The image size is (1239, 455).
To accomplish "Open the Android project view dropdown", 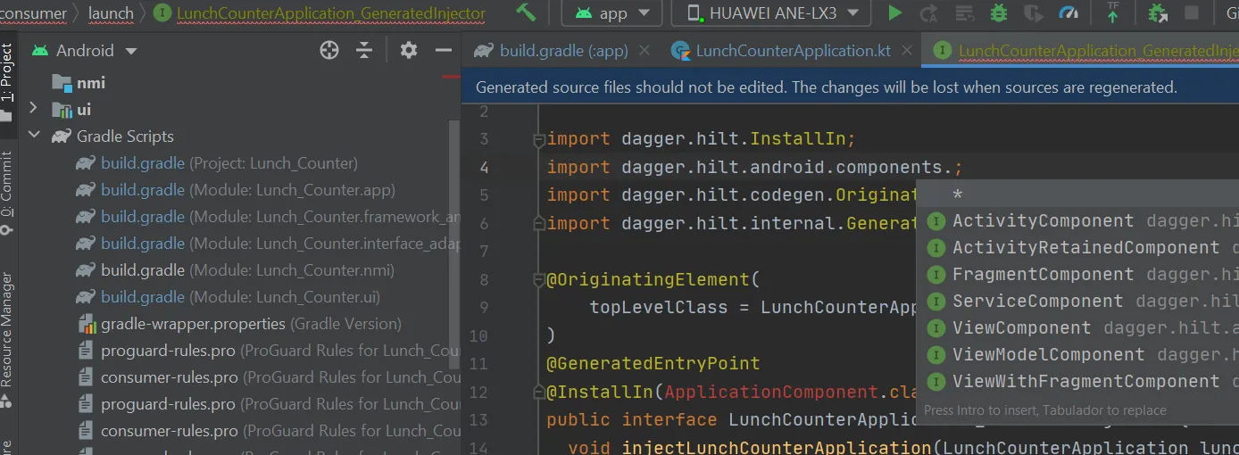I will coord(85,51).
